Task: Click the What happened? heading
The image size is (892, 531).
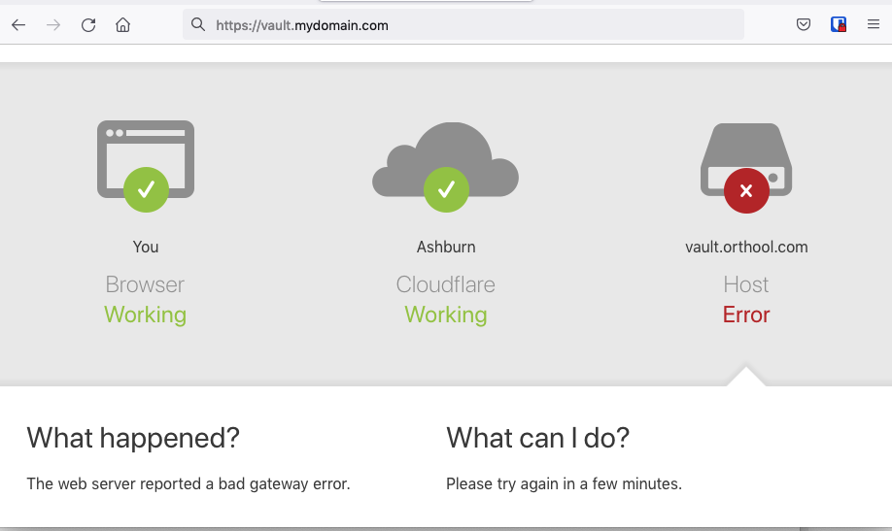Action: (x=133, y=438)
